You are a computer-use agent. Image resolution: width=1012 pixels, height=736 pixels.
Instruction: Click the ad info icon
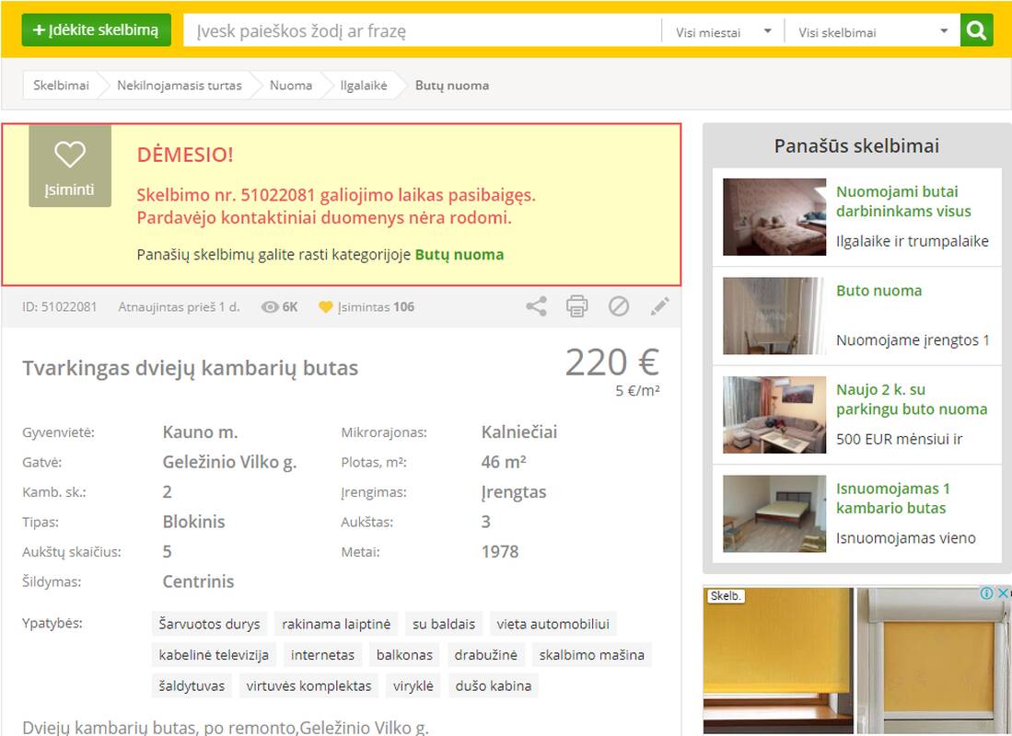click(986, 593)
